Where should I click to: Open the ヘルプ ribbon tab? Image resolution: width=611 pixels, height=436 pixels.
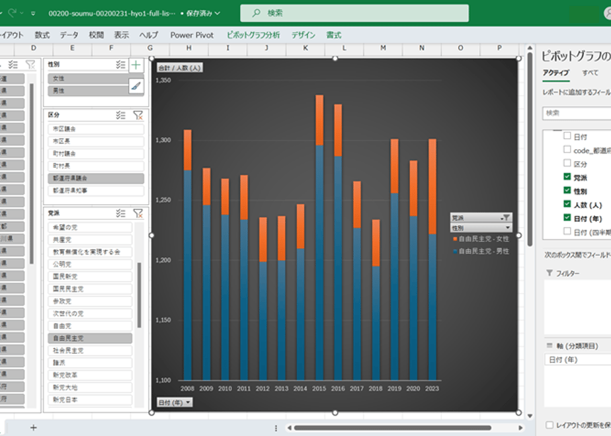pyautogui.click(x=149, y=35)
